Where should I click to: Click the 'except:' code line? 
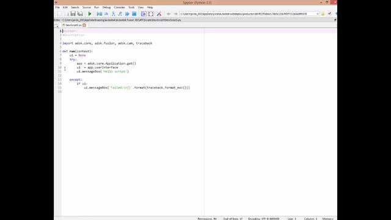point(76,79)
